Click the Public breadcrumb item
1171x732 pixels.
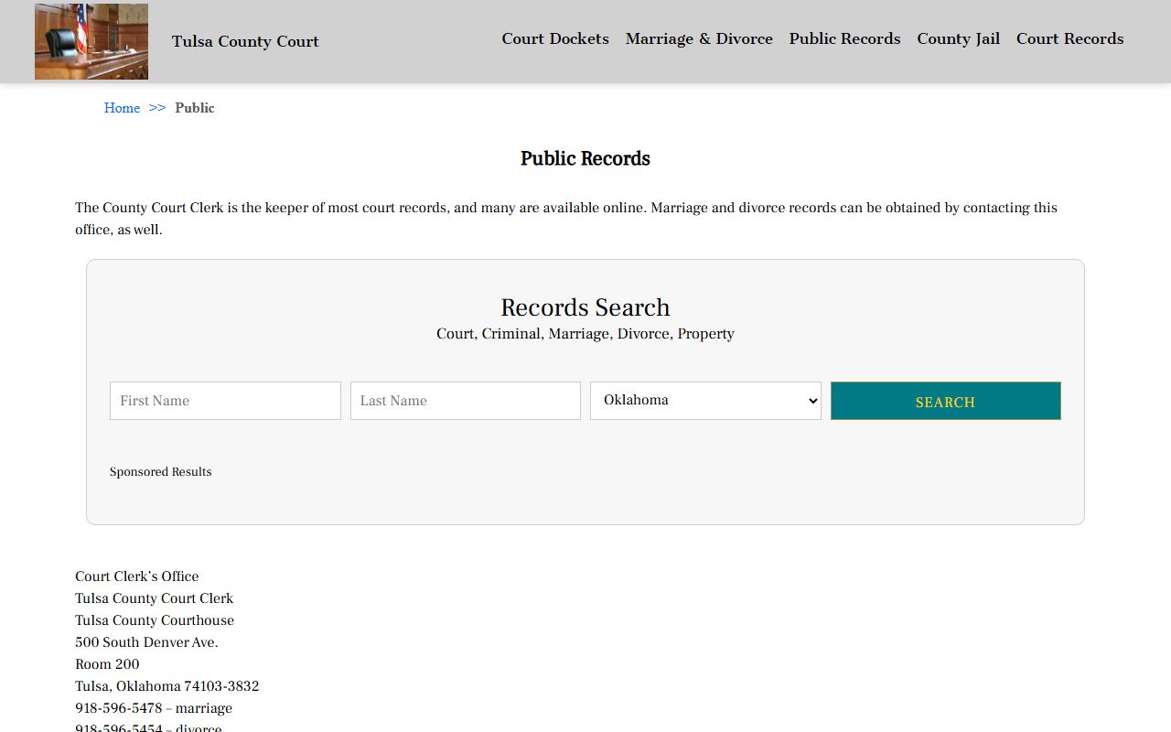(x=195, y=108)
